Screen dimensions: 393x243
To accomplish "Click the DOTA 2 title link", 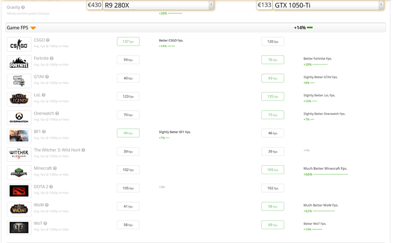I will click(41, 186).
